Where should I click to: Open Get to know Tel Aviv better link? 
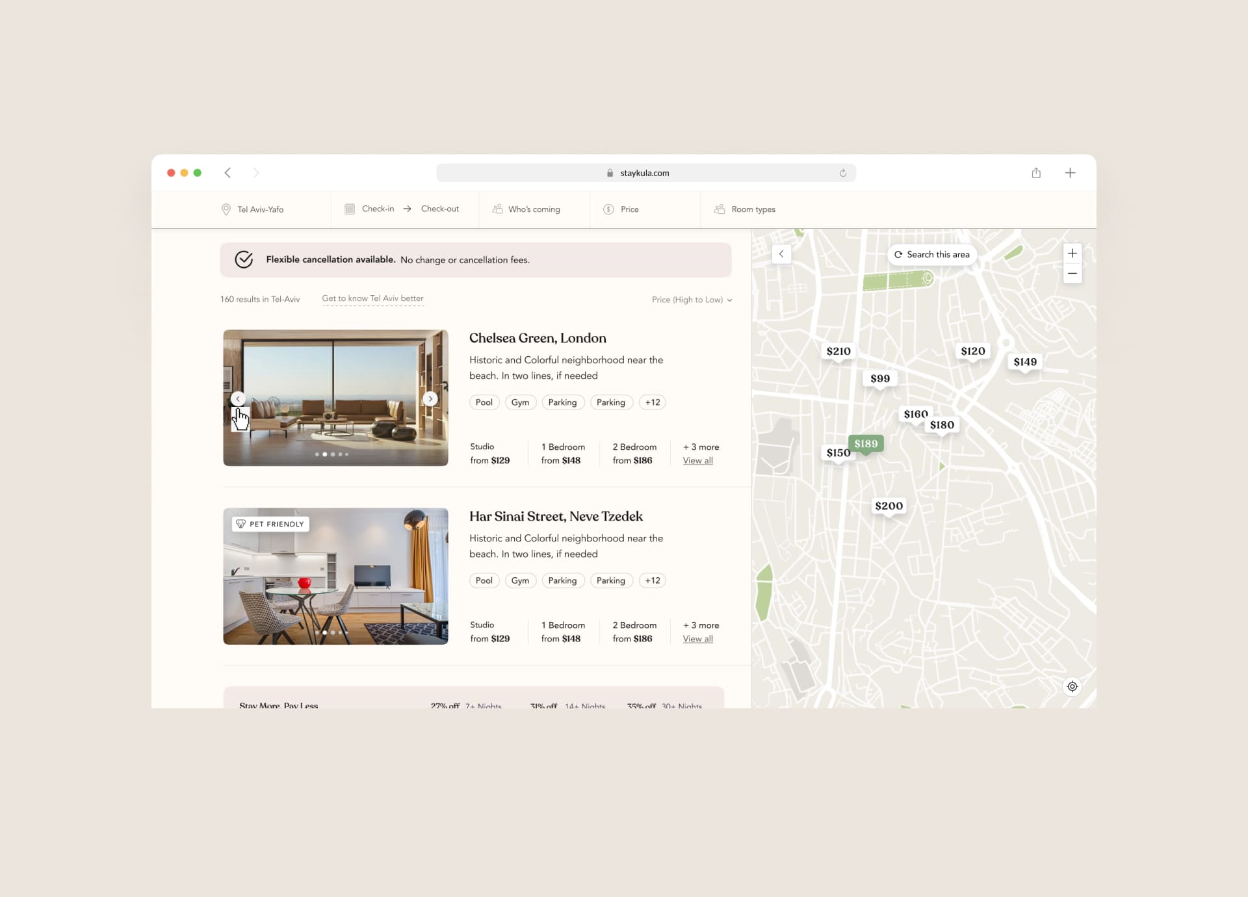pos(372,298)
